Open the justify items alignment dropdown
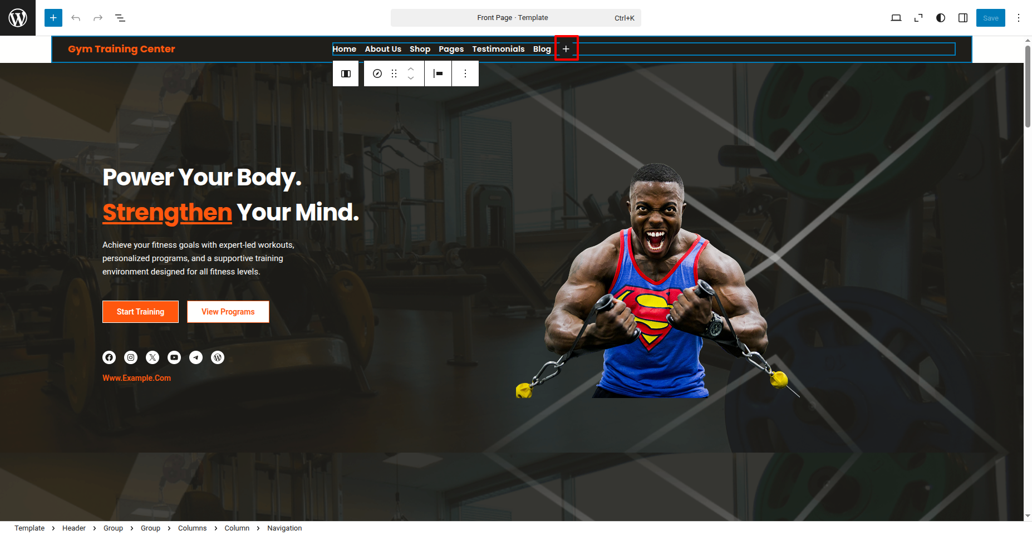 pos(438,73)
